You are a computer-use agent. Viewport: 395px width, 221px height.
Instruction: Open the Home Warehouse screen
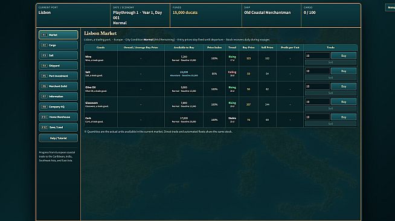point(58,117)
